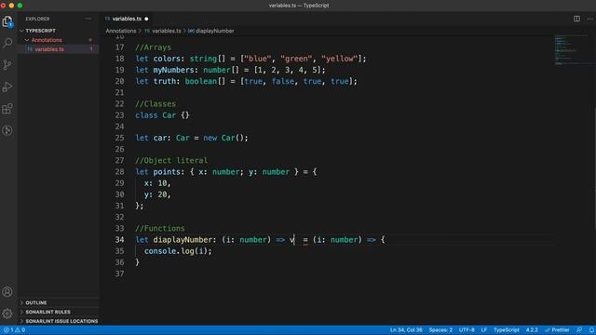Click "diaplayNumber" on line 34
This screenshot has width=596, height=335.
click(183, 240)
